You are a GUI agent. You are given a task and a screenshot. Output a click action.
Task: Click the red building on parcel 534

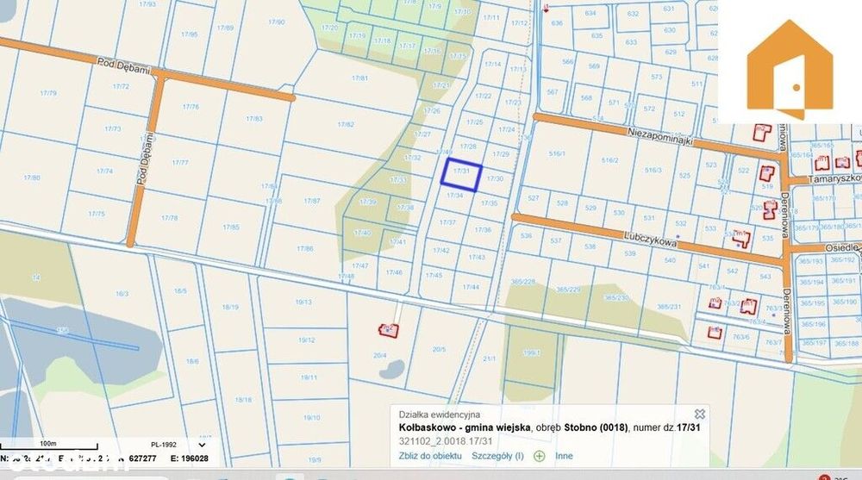pos(741,238)
